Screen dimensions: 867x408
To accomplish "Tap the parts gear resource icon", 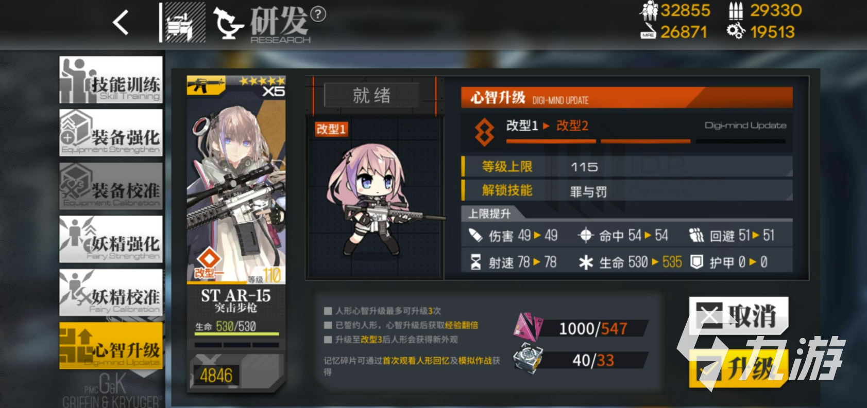I will click(736, 31).
